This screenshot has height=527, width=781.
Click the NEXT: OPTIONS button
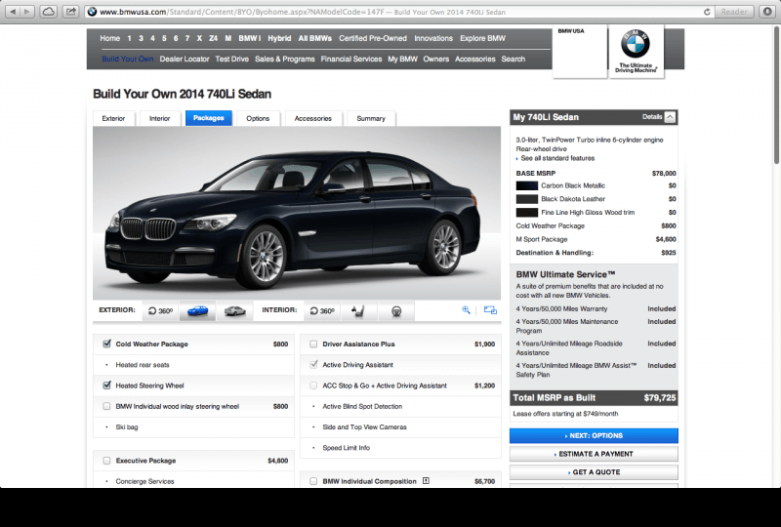pos(594,436)
